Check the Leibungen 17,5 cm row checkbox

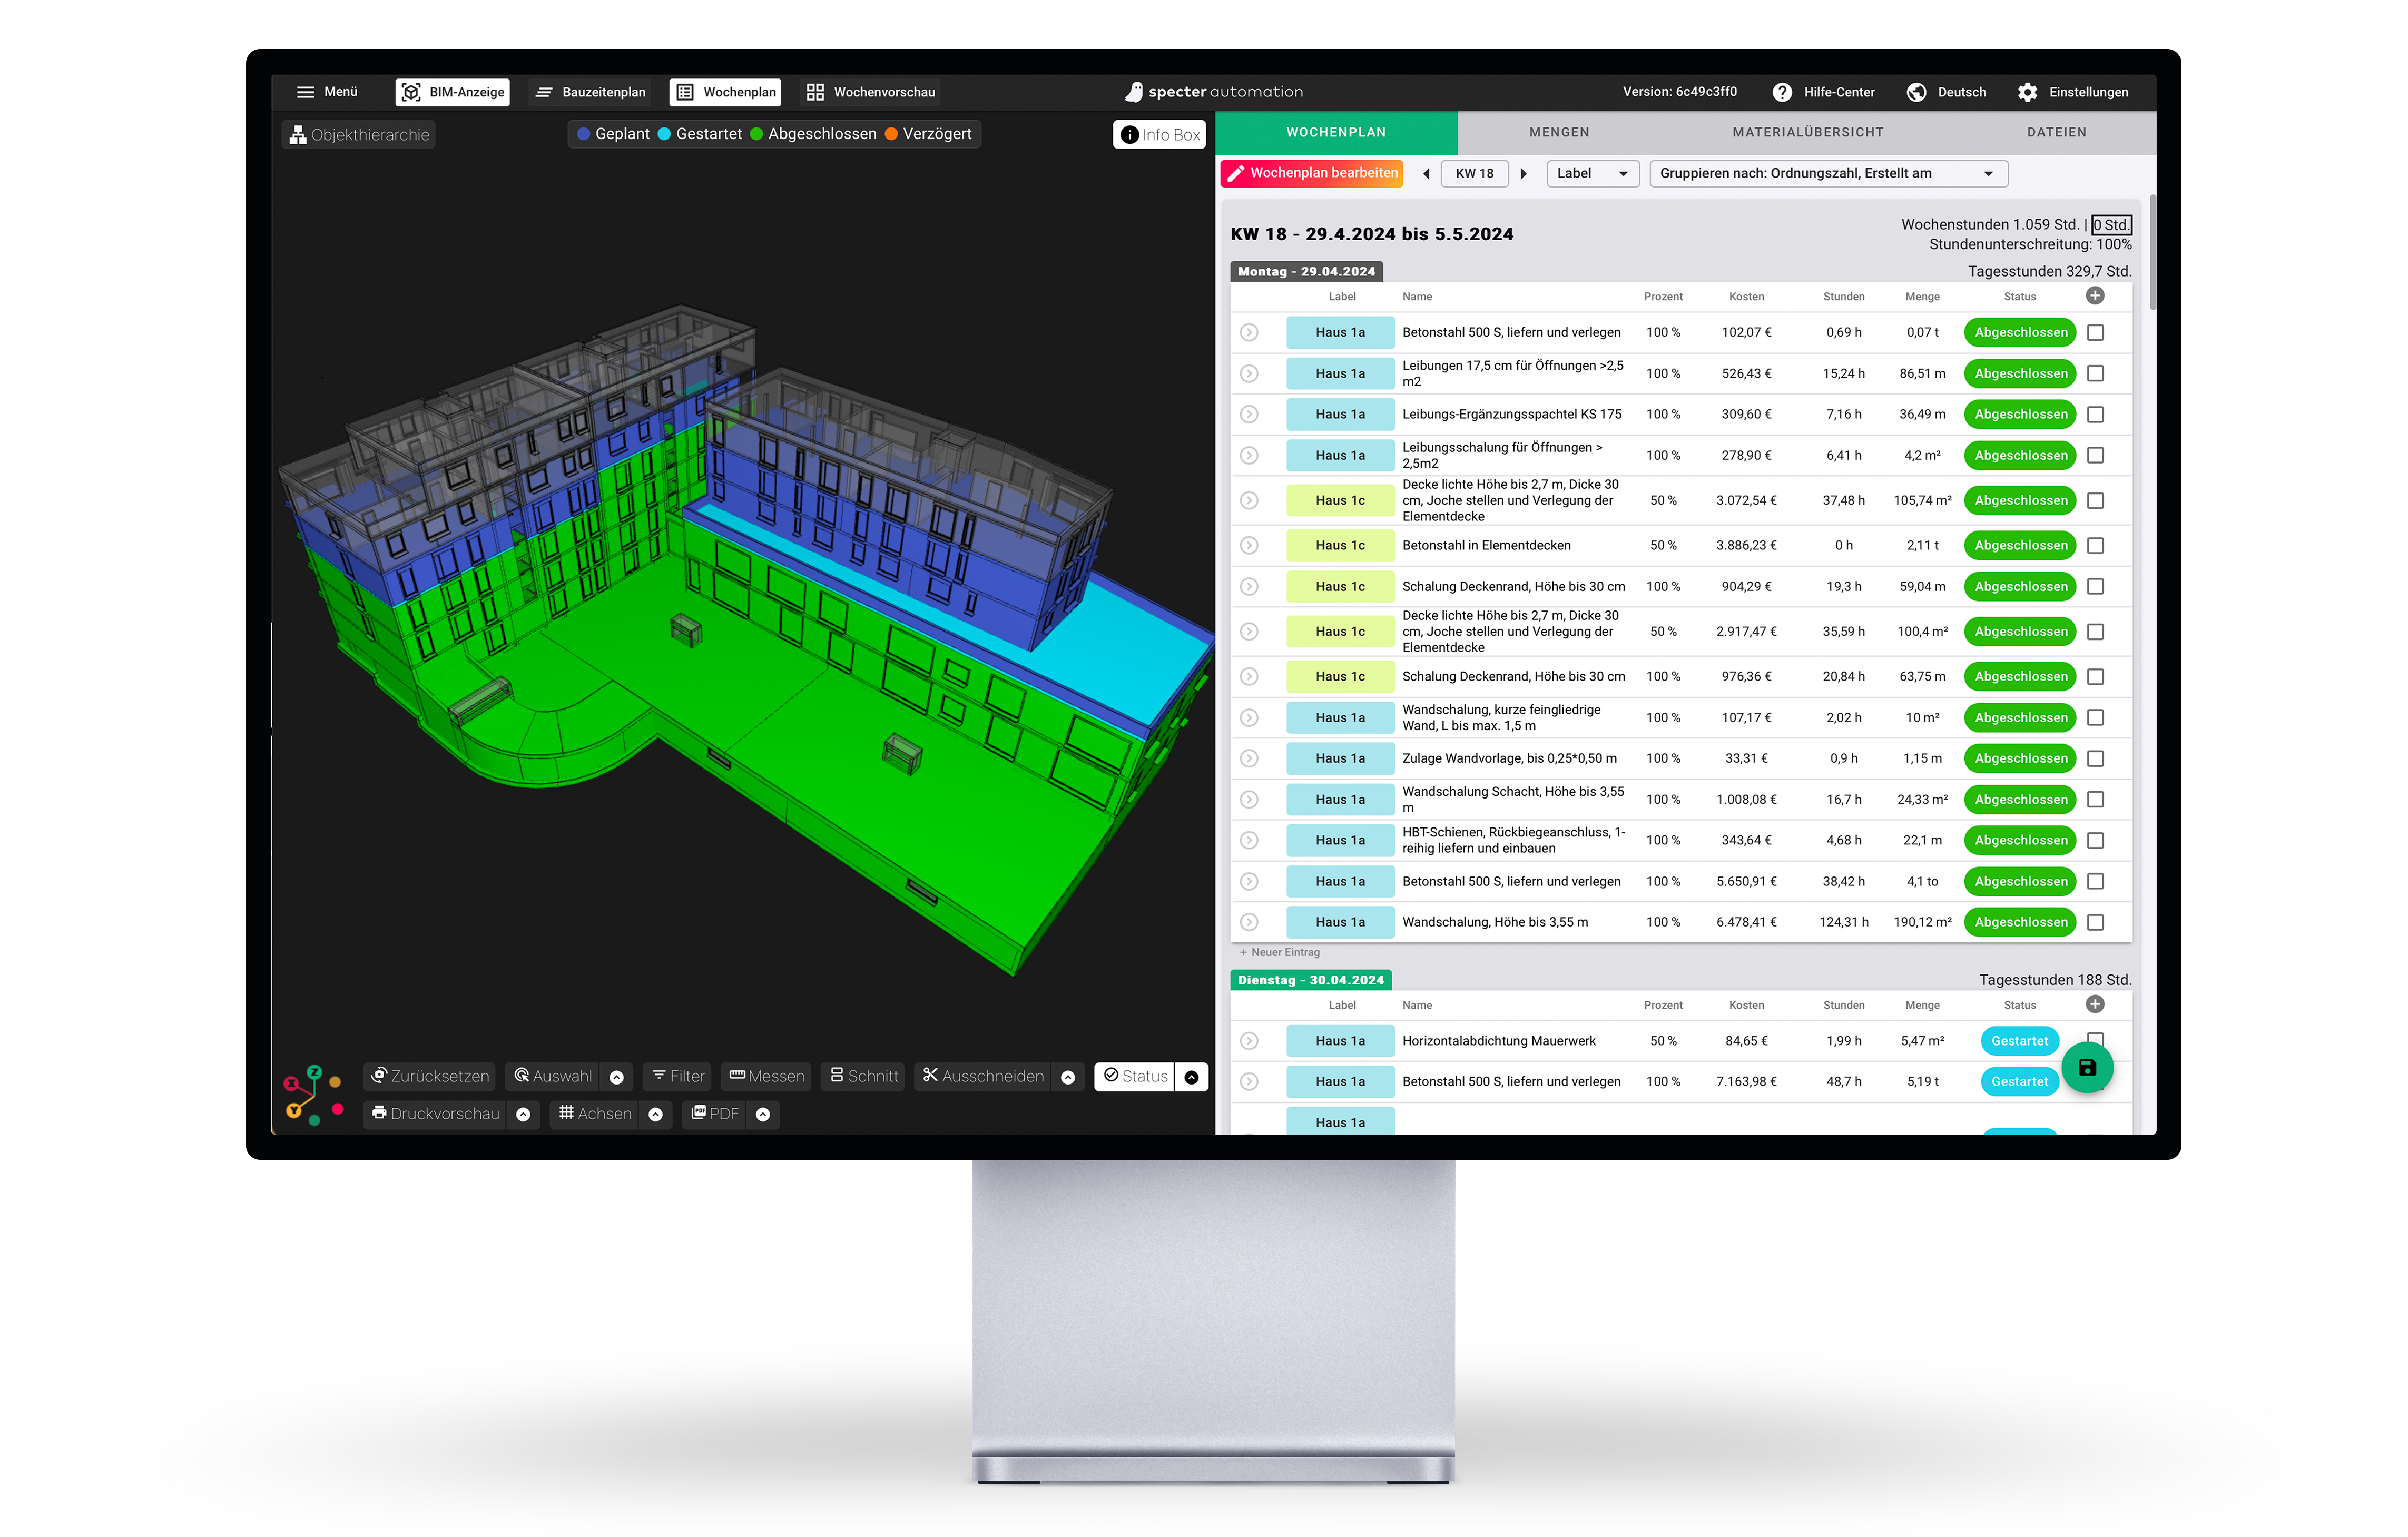[x=2096, y=374]
